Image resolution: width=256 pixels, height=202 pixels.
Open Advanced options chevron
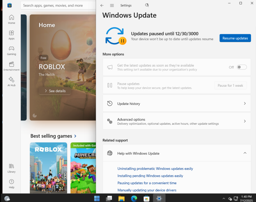tap(245, 121)
